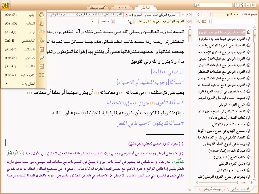Click book icon of غايه القصوى row
This screenshot has width=259, height=194.
(248, 91)
